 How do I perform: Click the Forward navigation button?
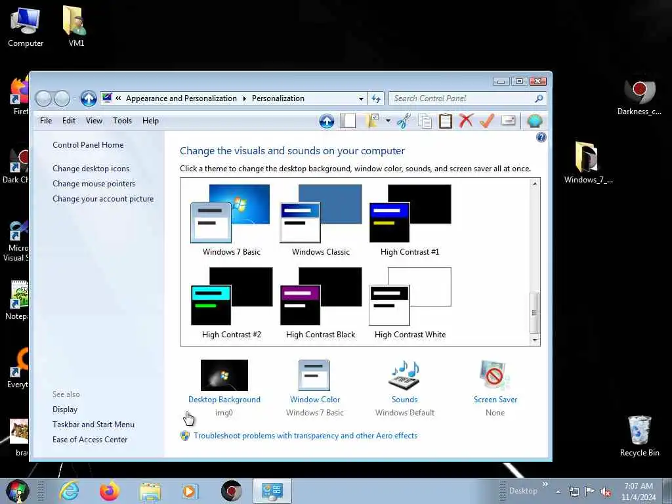click(x=62, y=99)
